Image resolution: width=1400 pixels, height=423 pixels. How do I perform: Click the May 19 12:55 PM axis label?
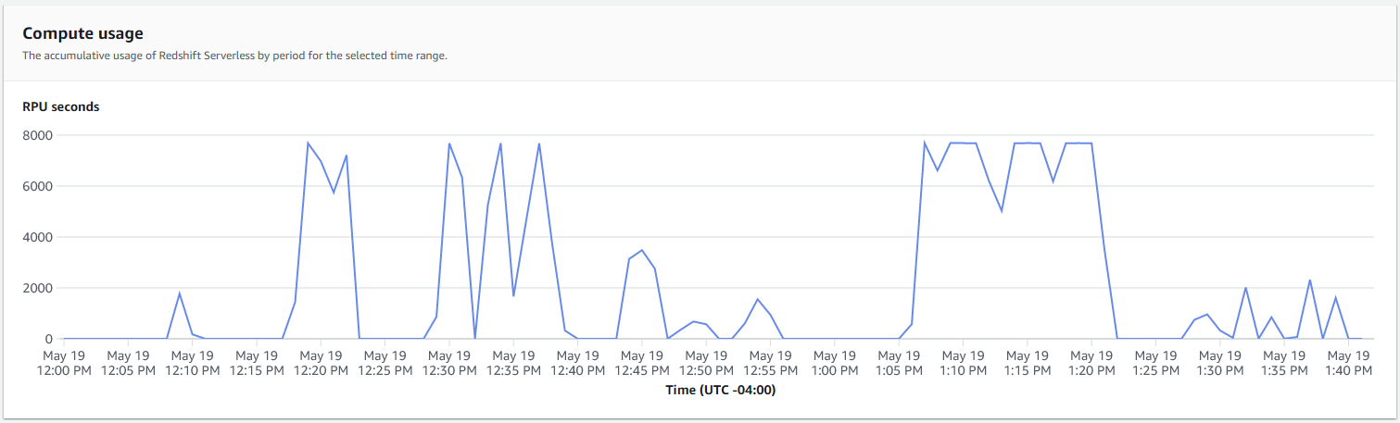(770, 363)
